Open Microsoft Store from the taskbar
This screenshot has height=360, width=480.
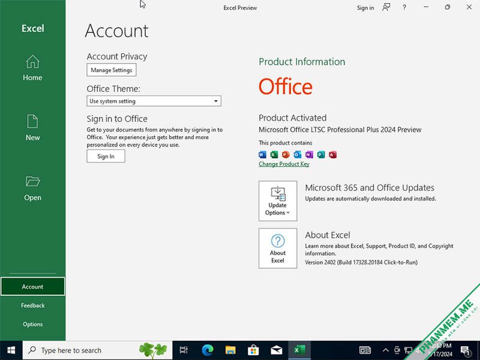pos(253,350)
